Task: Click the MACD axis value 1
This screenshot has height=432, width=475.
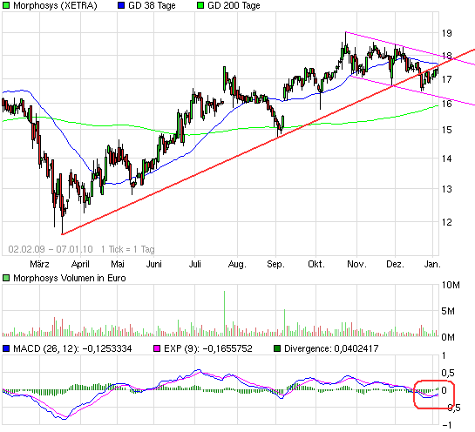Action: click(444, 355)
